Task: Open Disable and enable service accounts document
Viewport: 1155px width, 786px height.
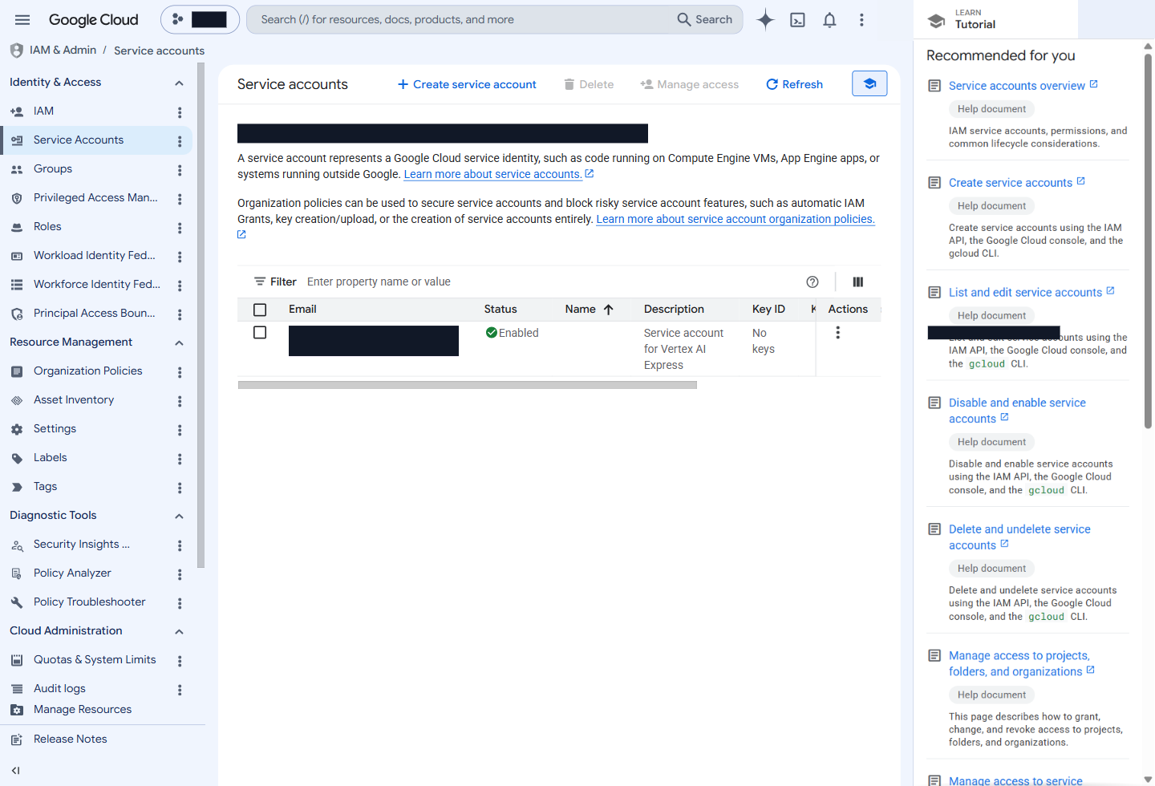Action: pyautogui.click(x=1017, y=411)
